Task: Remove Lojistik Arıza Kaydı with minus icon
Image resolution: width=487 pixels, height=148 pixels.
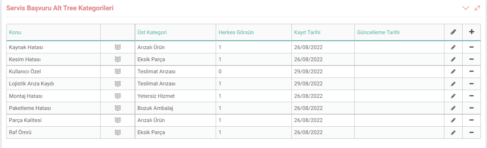Action: point(471,84)
